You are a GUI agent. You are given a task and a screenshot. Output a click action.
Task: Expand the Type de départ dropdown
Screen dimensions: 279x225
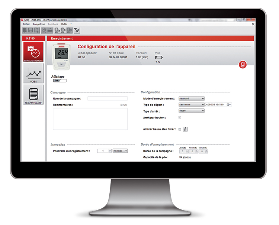pyautogui.click(x=192, y=105)
